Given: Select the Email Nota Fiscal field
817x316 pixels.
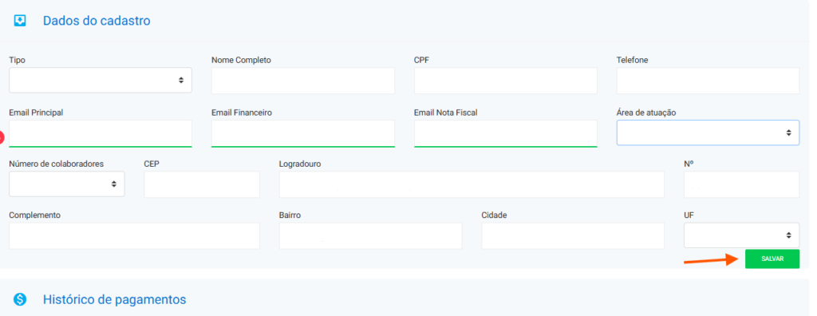Looking at the screenshot, I should pyautogui.click(x=505, y=133).
